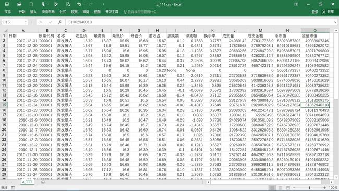
Task: Add a new sheet with plus icon
Action: click(x=43, y=182)
